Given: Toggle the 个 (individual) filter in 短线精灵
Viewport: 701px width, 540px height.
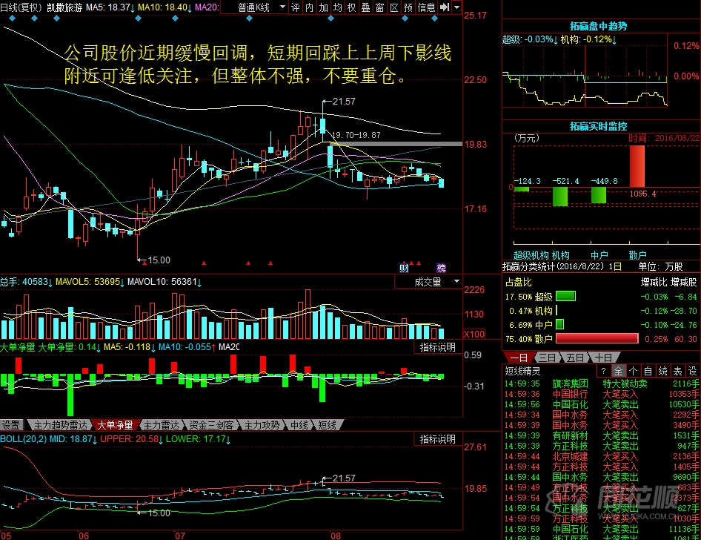Looking at the screenshot, I should pos(633,371).
